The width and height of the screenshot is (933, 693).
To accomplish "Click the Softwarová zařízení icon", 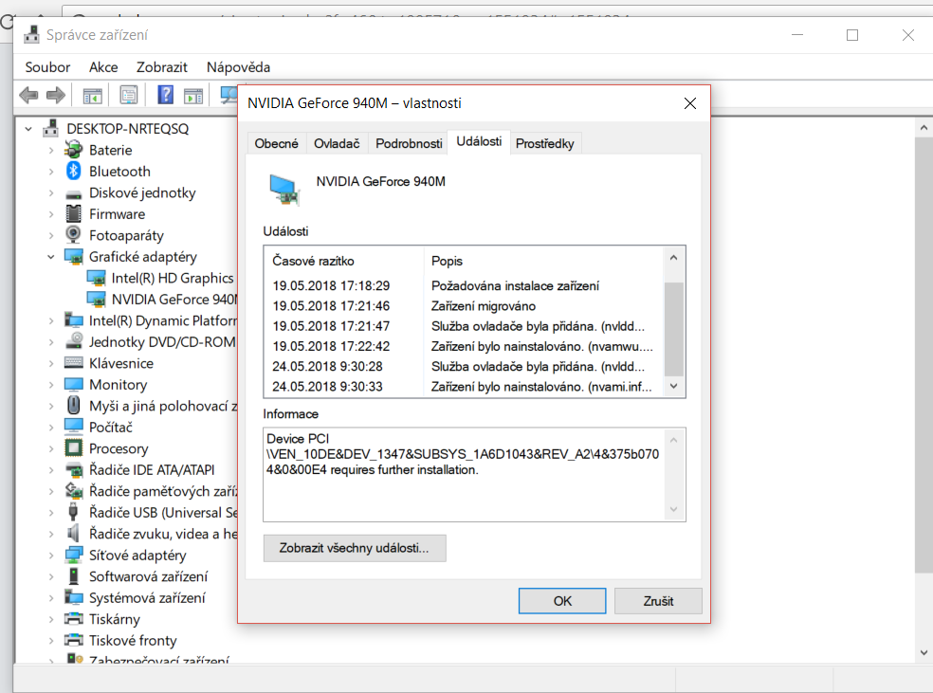I will 73,575.
